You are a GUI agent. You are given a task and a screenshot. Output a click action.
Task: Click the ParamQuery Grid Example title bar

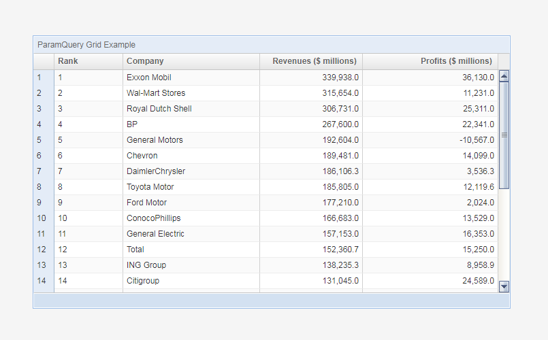coord(271,45)
